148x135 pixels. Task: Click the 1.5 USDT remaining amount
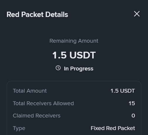point(74,55)
